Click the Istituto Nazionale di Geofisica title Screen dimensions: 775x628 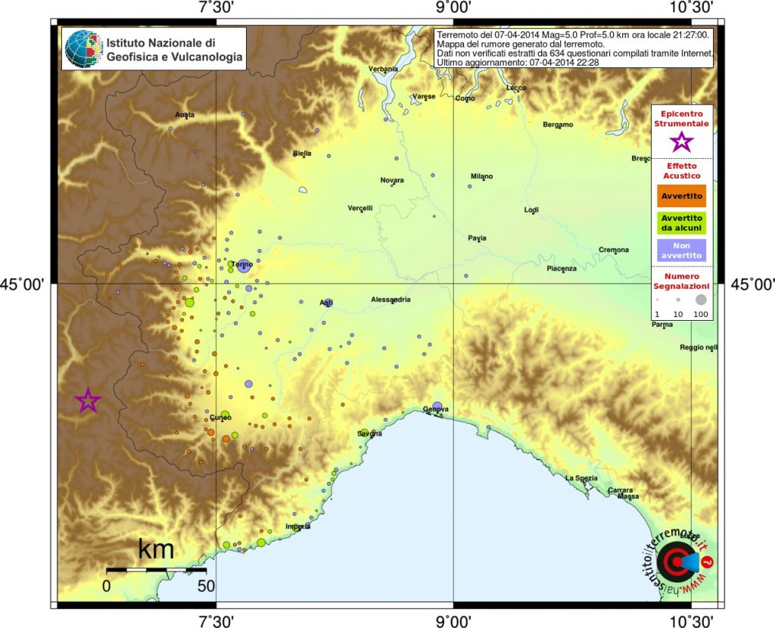(x=174, y=49)
